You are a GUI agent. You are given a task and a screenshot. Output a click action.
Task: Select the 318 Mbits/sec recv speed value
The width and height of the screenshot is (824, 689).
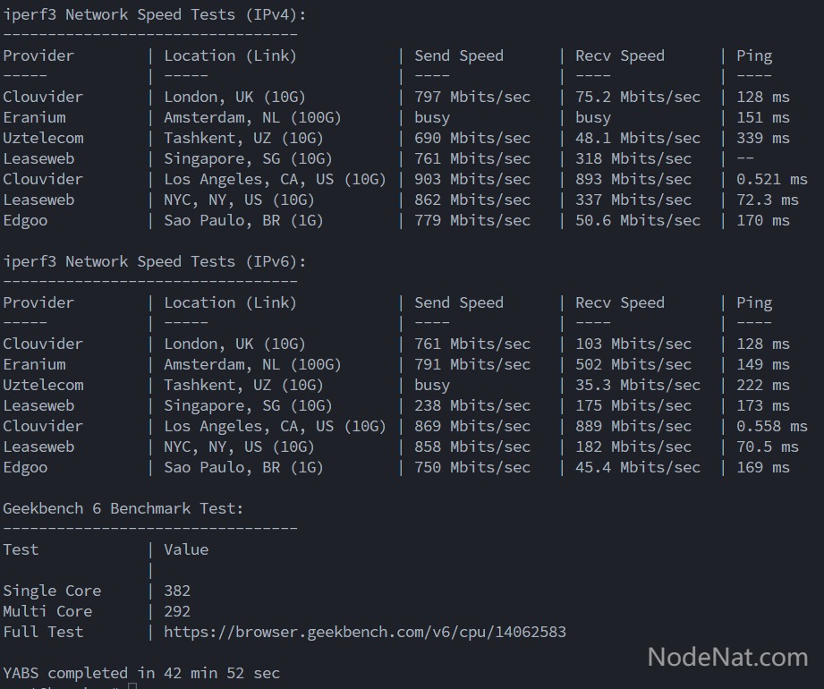pyautogui.click(x=633, y=158)
